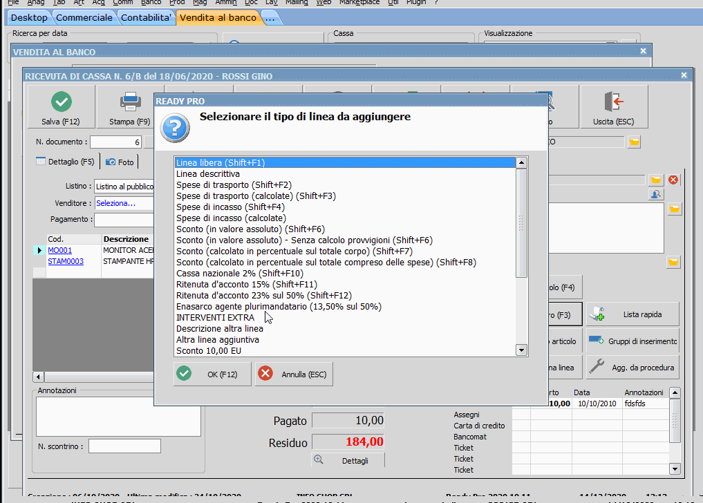Switch to the Contabilita' tab
This screenshot has width=703, height=503.
tap(147, 17)
